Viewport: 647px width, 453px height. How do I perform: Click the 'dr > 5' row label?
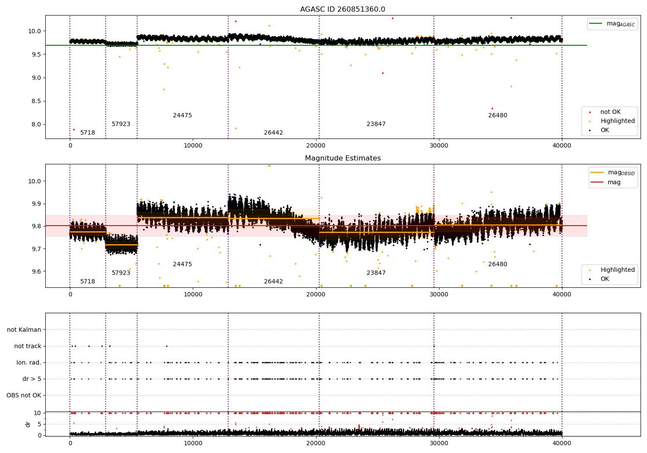tap(32, 379)
